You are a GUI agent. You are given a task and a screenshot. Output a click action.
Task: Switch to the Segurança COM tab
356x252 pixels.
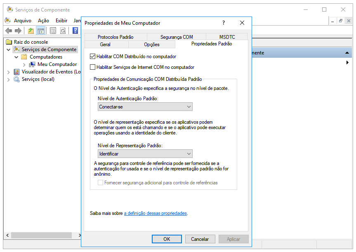[x=177, y=37]
